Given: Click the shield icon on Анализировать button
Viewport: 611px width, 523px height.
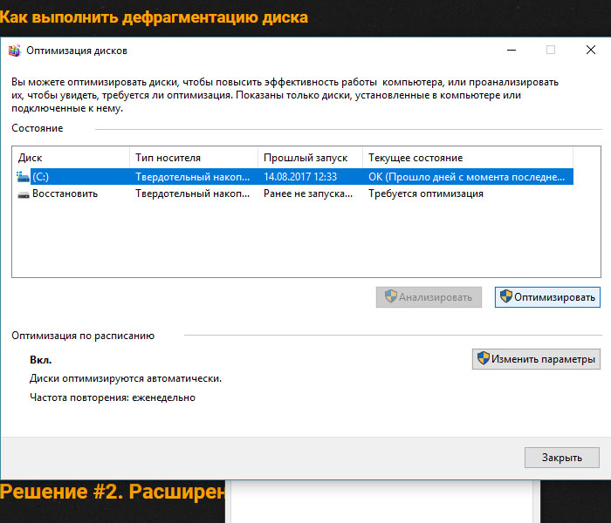Looking at the screenshot, I should coord(391,296).
